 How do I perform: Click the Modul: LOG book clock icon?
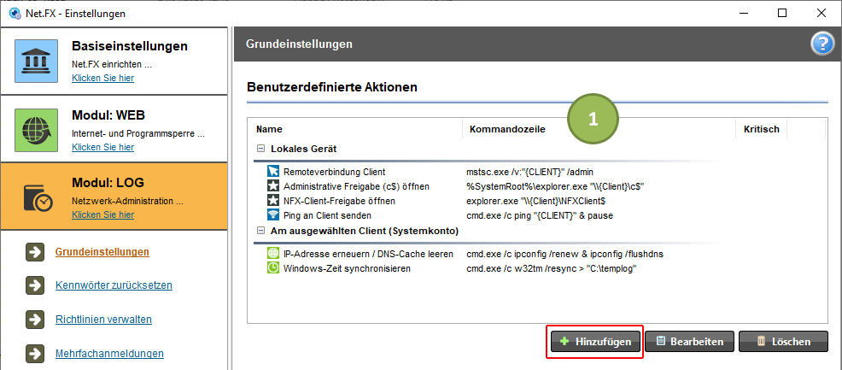coord(38,197)
